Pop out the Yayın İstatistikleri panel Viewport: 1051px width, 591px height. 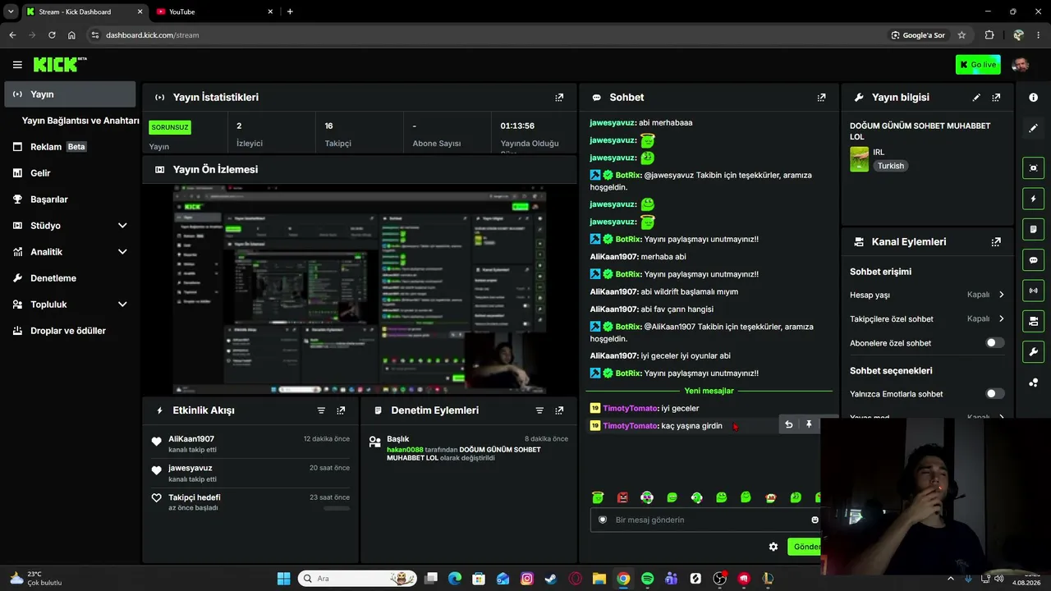click(559, 97)
